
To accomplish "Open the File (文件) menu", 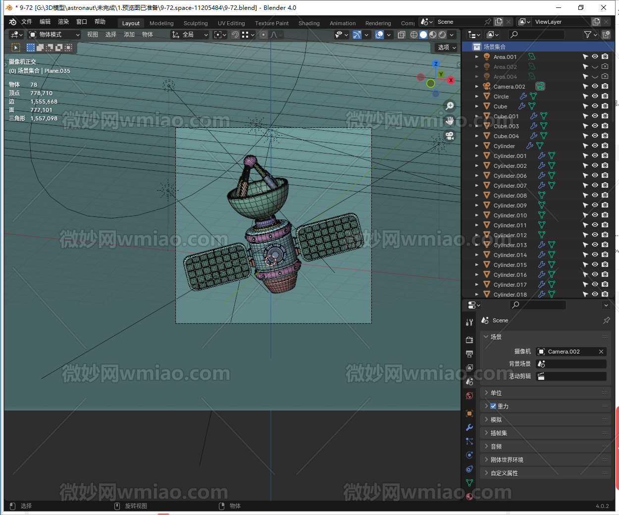I will point(27,22).
